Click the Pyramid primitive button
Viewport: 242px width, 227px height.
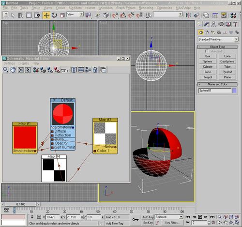click(227, 72)
